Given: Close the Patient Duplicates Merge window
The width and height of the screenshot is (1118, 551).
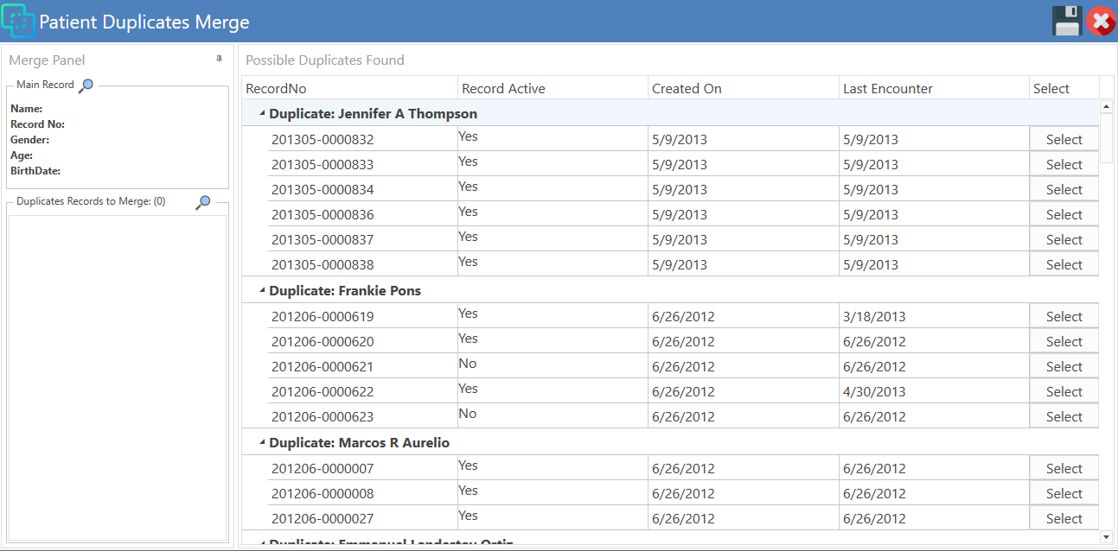Looking at the screenshot, I should 1101,21.
